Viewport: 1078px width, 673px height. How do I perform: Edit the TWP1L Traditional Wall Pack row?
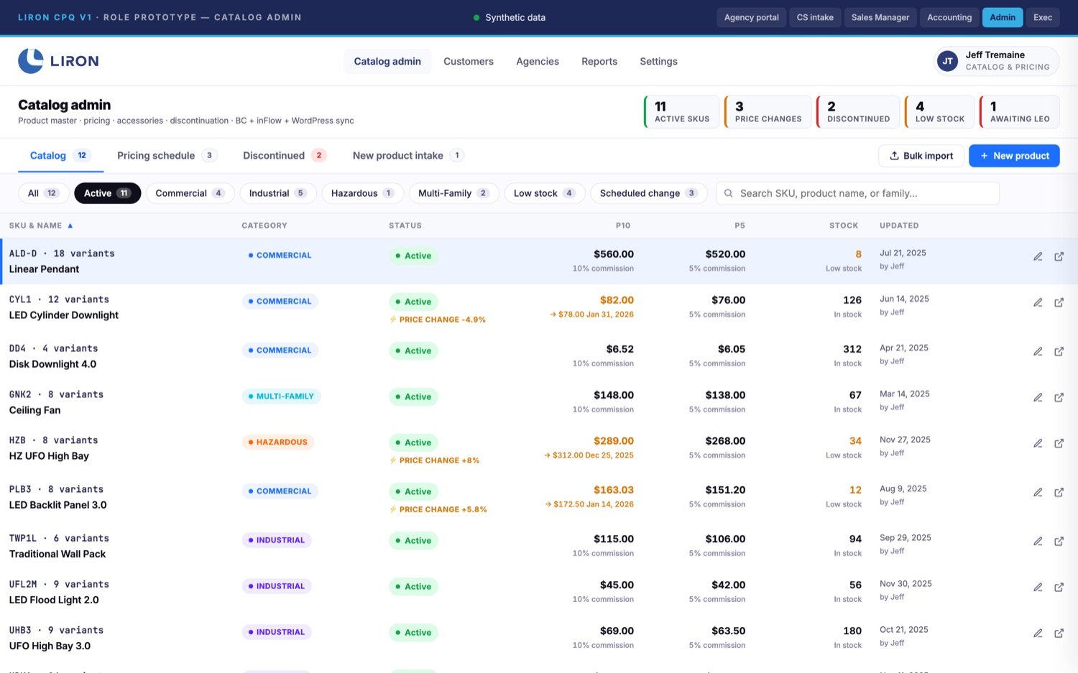pos(1038,541)
